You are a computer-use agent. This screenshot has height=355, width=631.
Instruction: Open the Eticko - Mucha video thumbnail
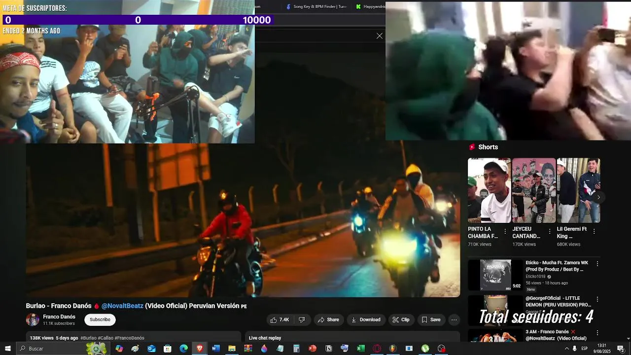[x=495, y=275]
